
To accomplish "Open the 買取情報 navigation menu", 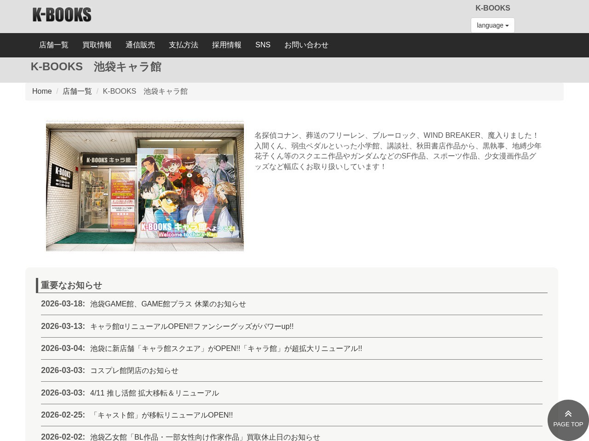I will point(97,45).
